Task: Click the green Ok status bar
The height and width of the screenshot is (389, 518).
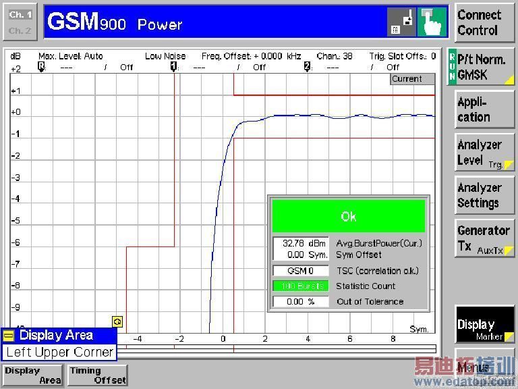Action: click(x=349, y=216)
